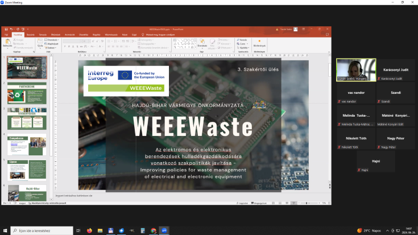418x235 pixels.
Task: Click the Task View icon in taskbar
Action: click(78, 230)
